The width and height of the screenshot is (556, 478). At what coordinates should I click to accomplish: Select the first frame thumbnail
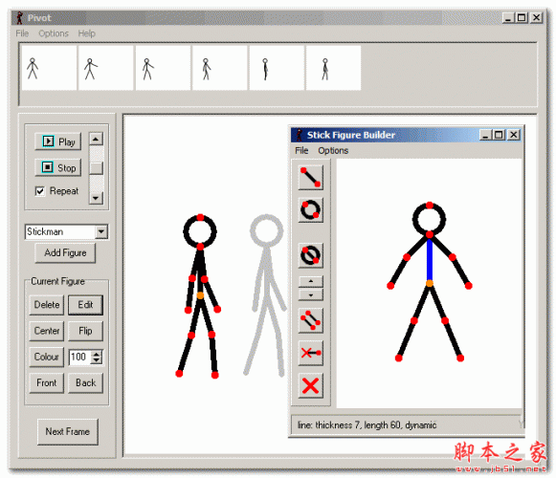[49, 68]
